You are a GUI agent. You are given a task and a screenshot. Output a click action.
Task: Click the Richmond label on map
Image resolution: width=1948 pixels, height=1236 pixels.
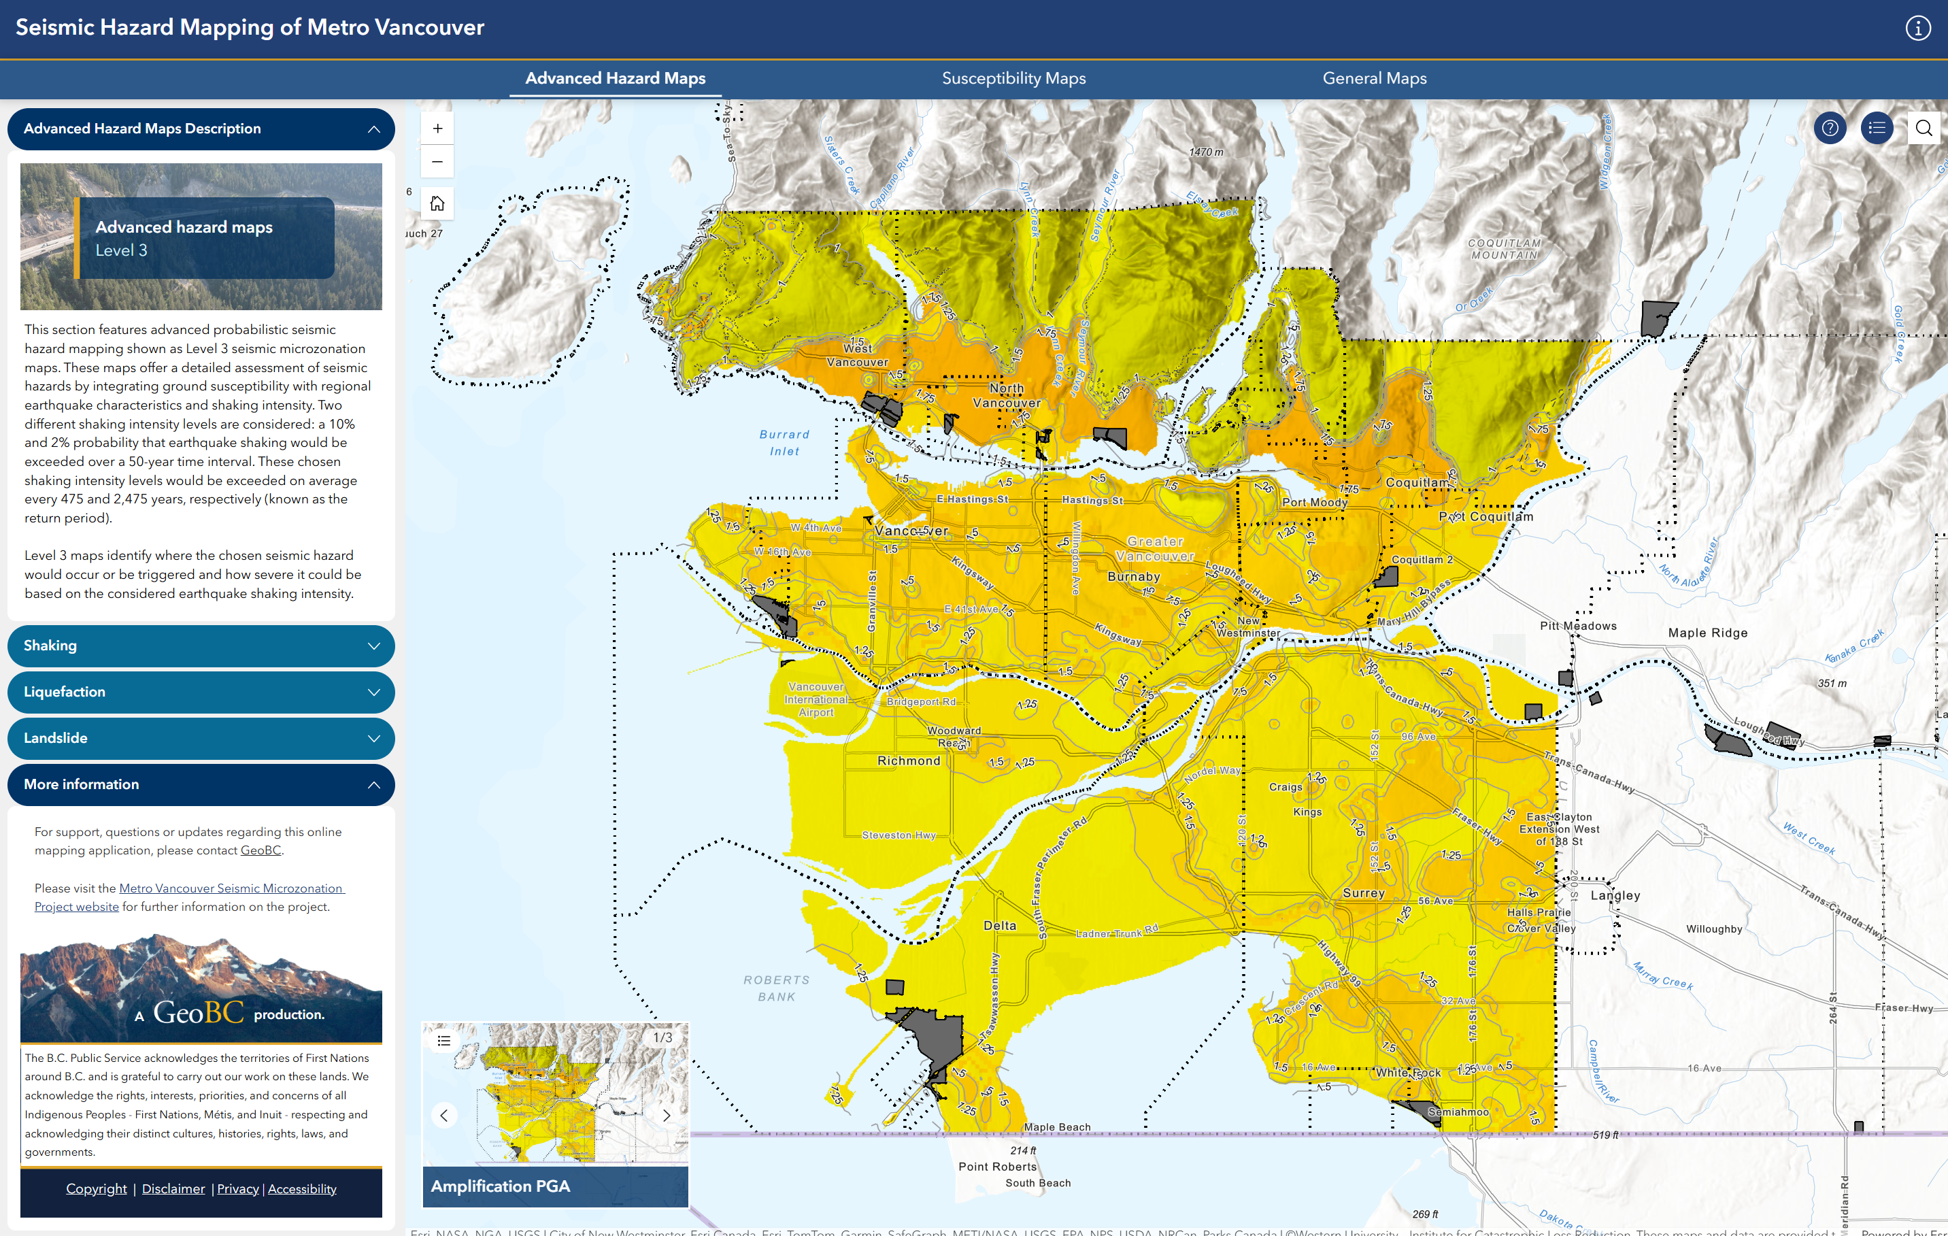909,761
